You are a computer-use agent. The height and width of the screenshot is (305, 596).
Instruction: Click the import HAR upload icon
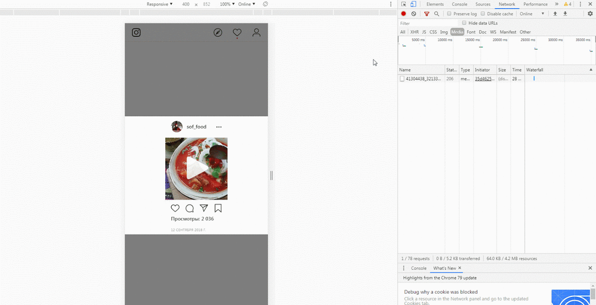point(555,14)
